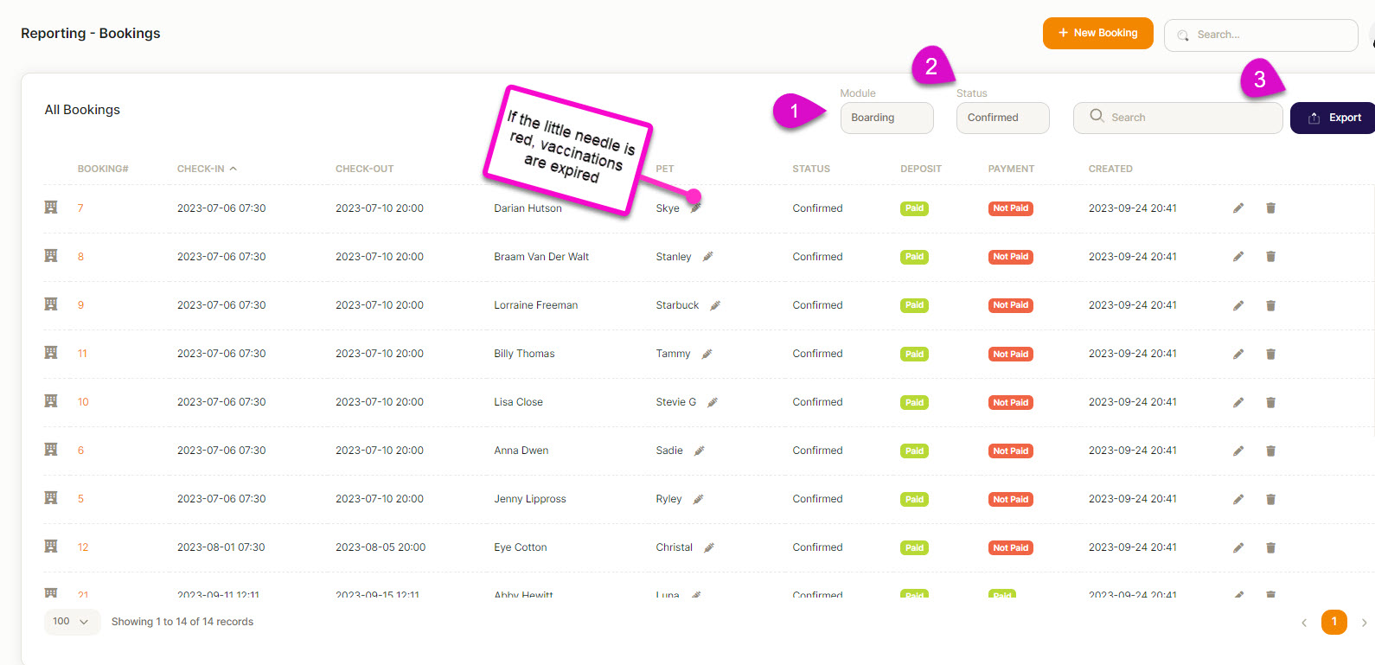Image resolution: width=1375 pixels, height=665 pixels.
Task: Click vaccination needle icon next to Sadie
Action: tap(699, 451)
